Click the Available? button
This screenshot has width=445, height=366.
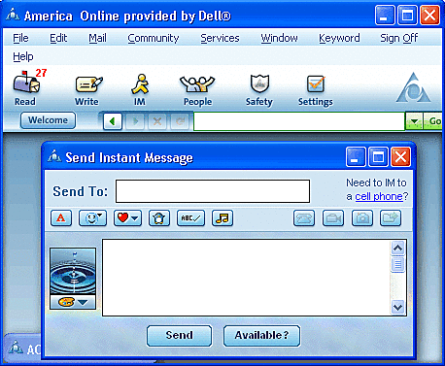(261, 335)
